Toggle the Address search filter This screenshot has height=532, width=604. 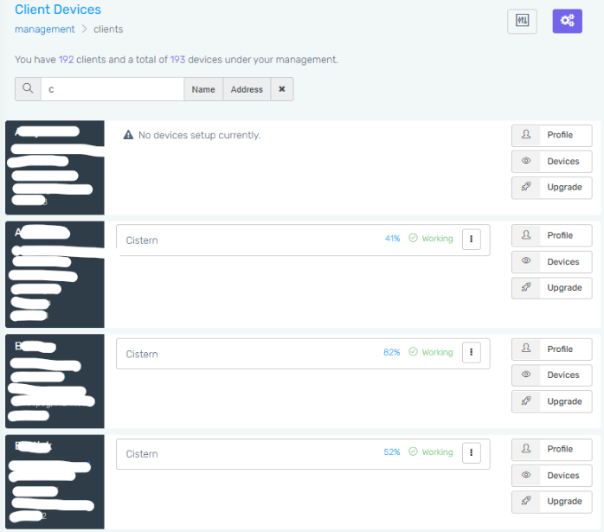[x=247, y=89]
